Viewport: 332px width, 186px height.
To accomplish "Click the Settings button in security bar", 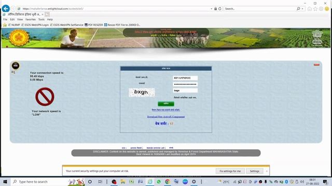I will 255,171.
